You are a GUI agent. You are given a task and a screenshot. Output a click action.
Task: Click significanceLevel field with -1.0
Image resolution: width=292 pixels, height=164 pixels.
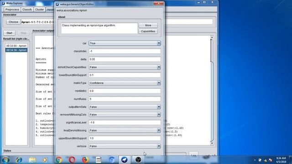pos(125,123)
